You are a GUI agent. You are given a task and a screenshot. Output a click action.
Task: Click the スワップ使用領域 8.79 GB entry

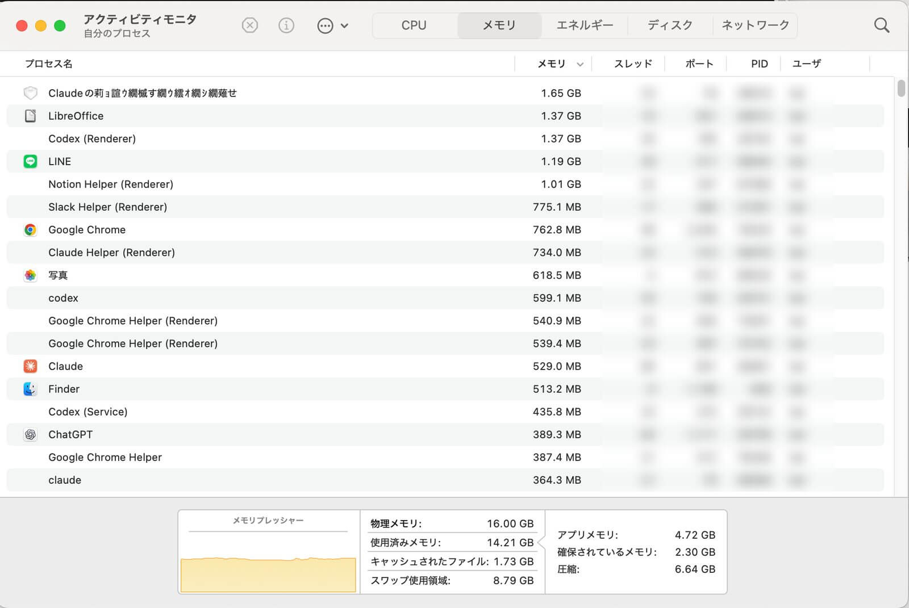[452, 580]
